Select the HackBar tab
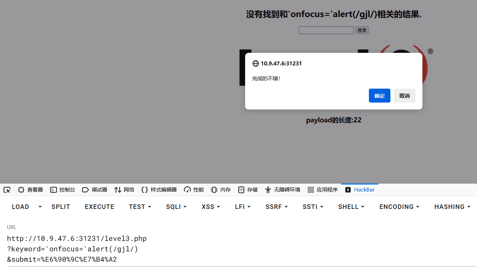 360,190
